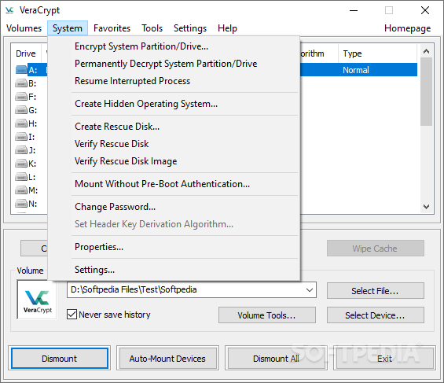Select drive G: disk icon
The image size is (444, 383).
(x=21, y=110)
